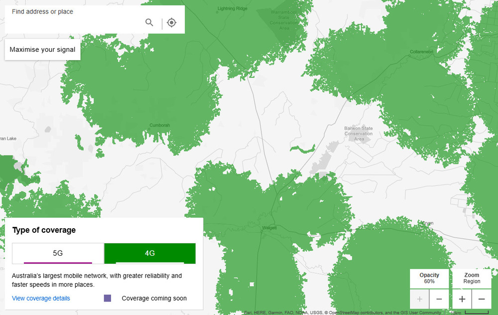Click the Collarenebri town label
The image size is (498, 315).
pyautogui.click(x=422, y=52)
